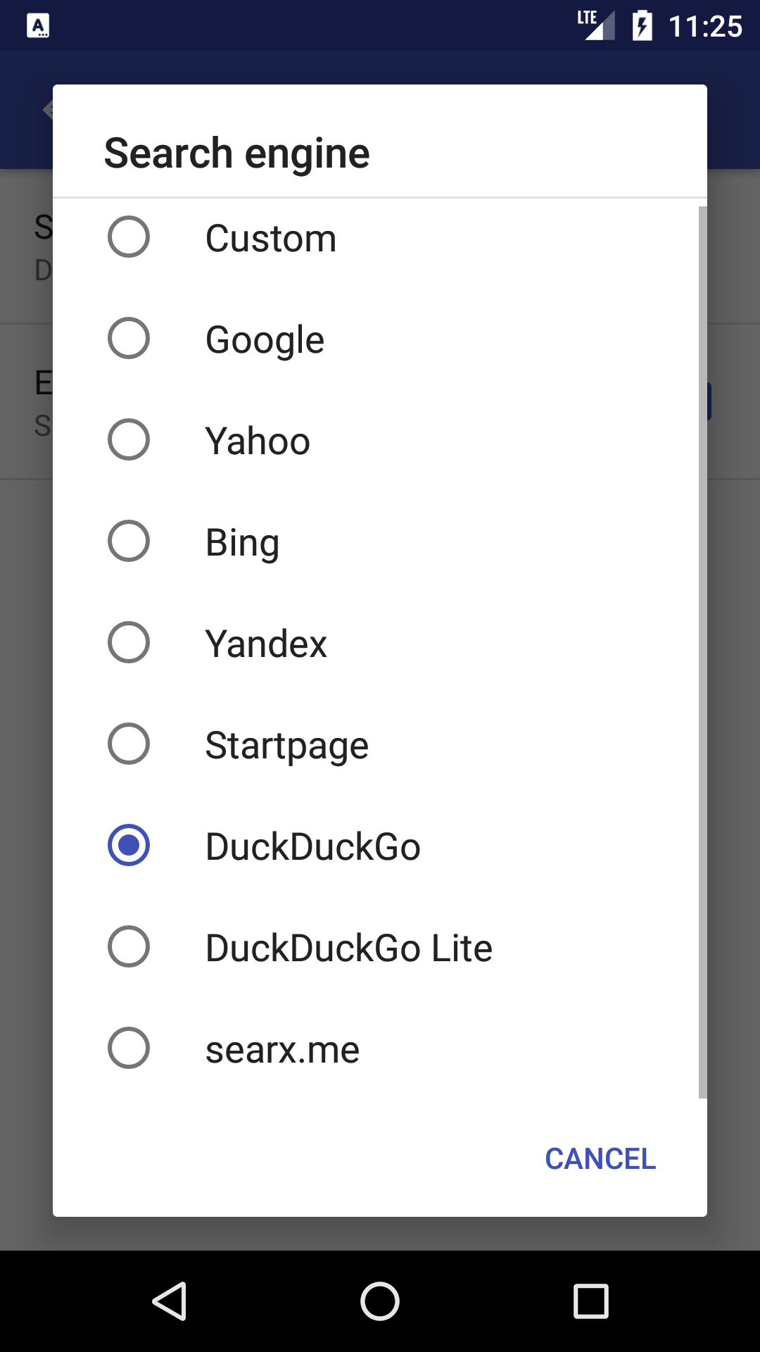Screen dimensions: 760x1352
Task: Select the Custom radio button
Action: [x=129, y=237]
